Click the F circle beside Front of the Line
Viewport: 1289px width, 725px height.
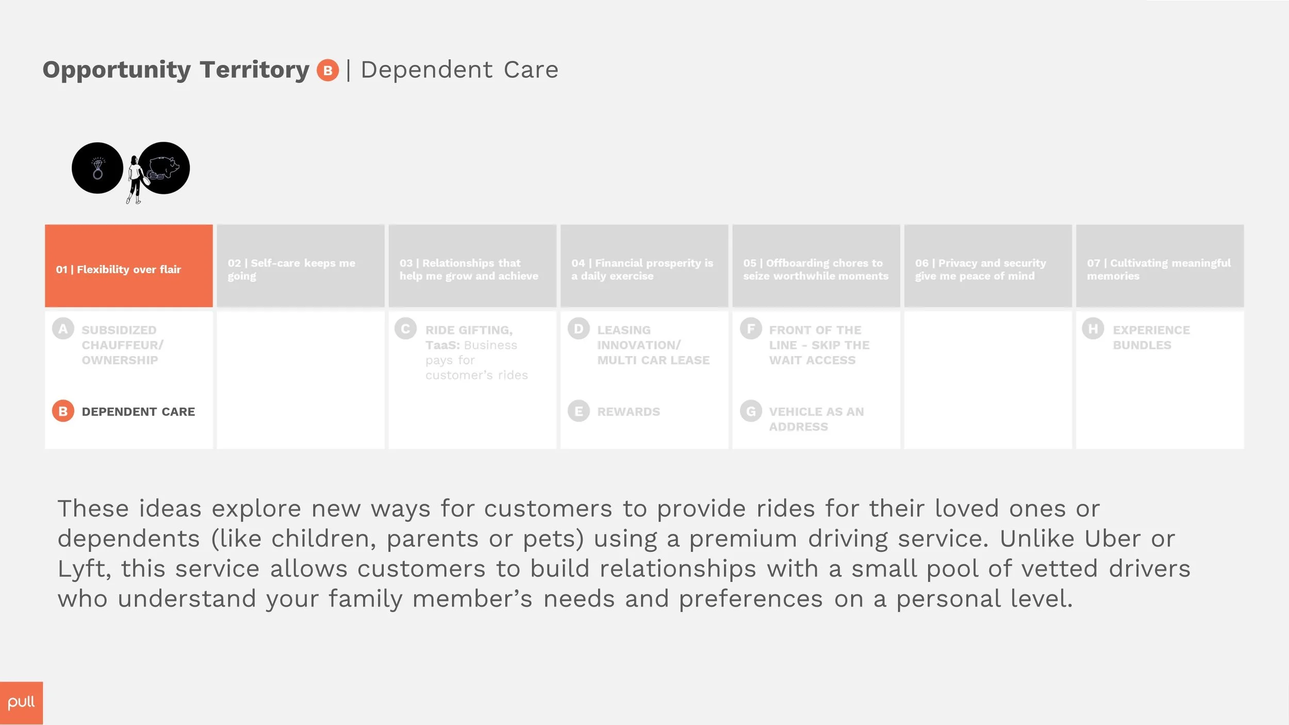coord(751,329)
